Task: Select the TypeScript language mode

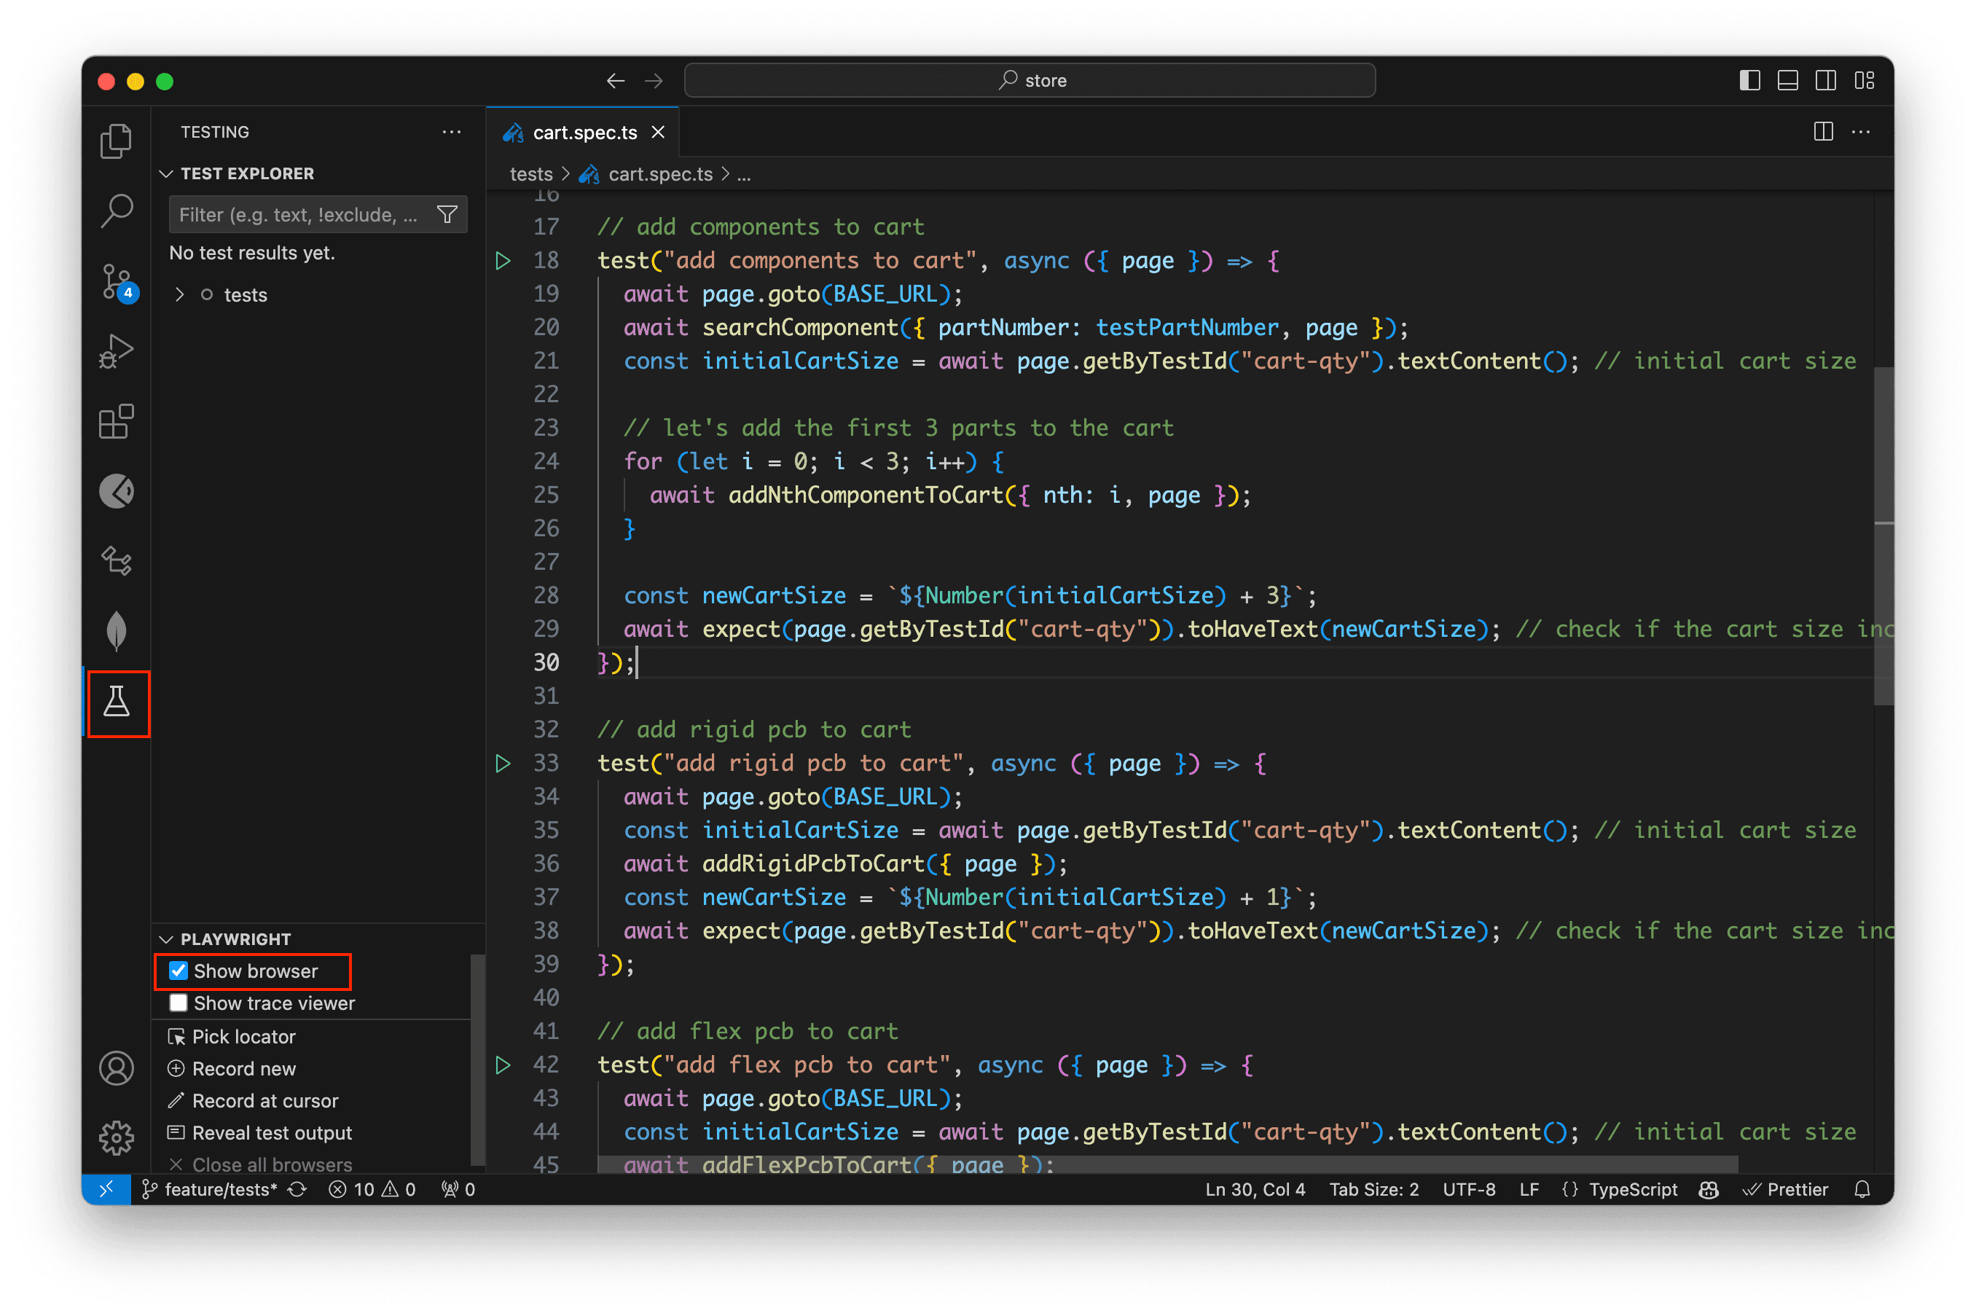Action: tap(1633, 1189)
